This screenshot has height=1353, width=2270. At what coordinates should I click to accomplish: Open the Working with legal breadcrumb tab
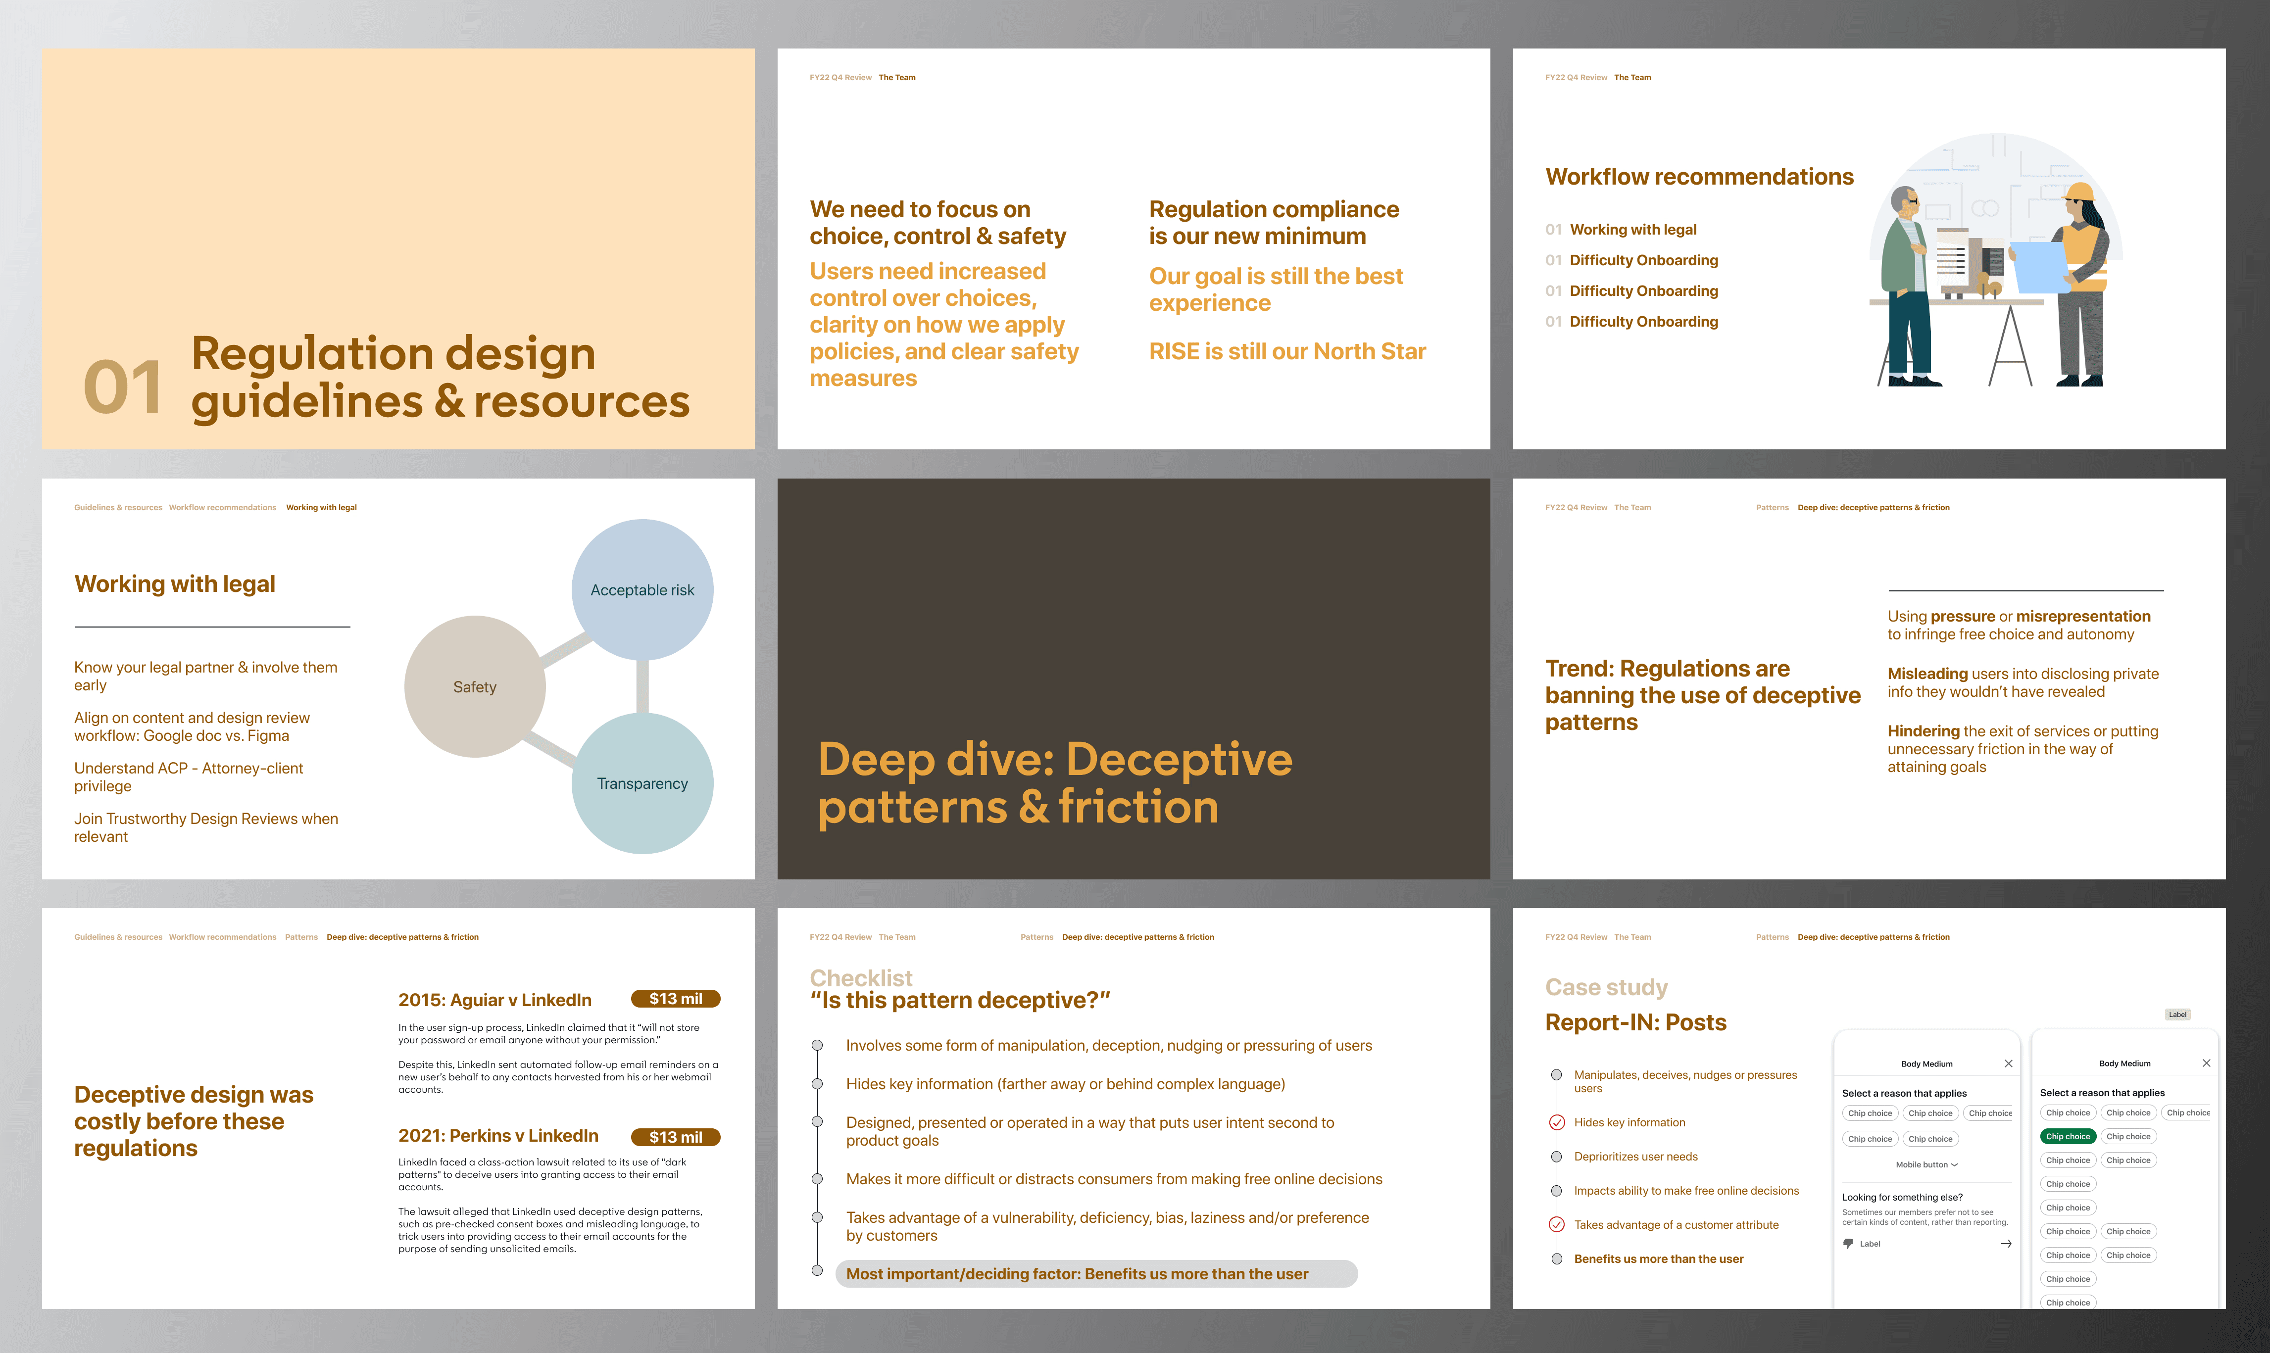(321, 507)
